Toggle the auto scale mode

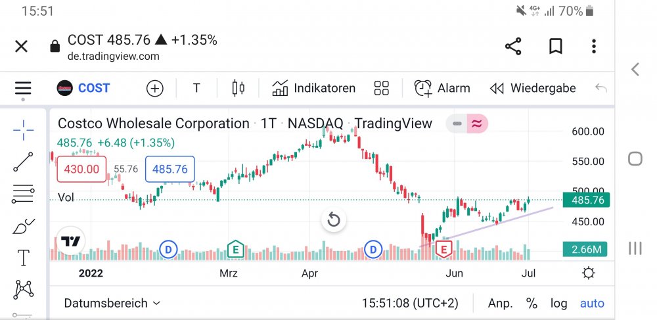[592, 304]
